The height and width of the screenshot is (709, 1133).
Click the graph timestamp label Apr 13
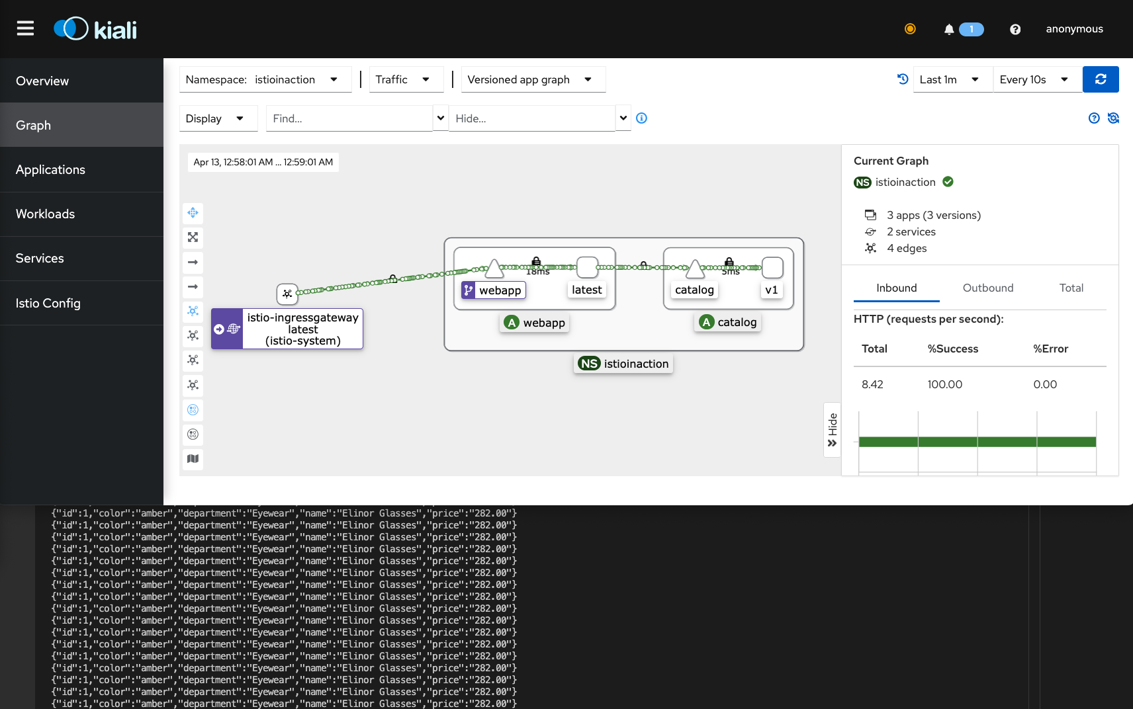tap(263, 162)
